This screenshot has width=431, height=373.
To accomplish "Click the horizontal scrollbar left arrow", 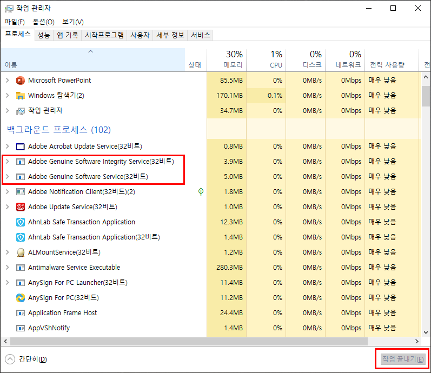I will [5, 342].
